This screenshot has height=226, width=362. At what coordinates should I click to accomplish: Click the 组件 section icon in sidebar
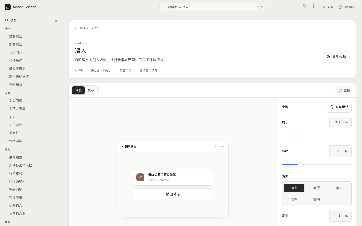pyautogui.click(x=6, y=21)
